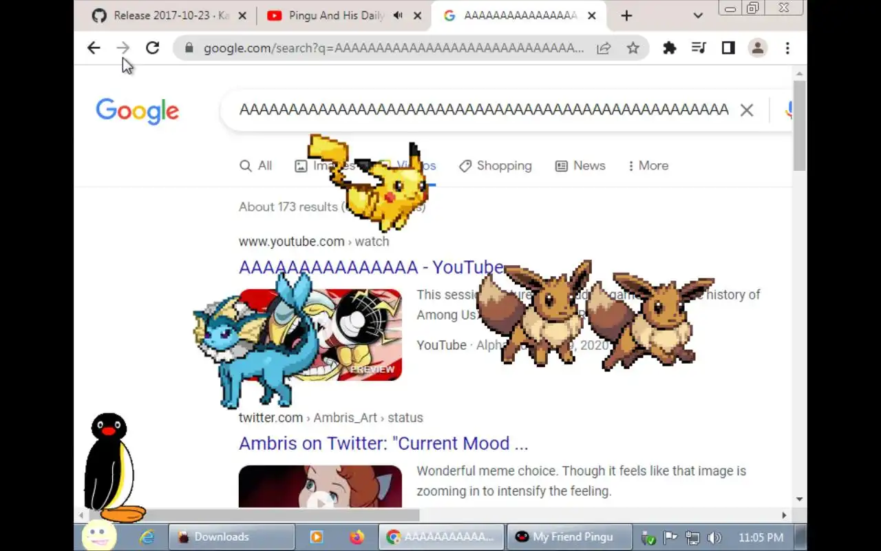Go to Google home via logo

137,111
